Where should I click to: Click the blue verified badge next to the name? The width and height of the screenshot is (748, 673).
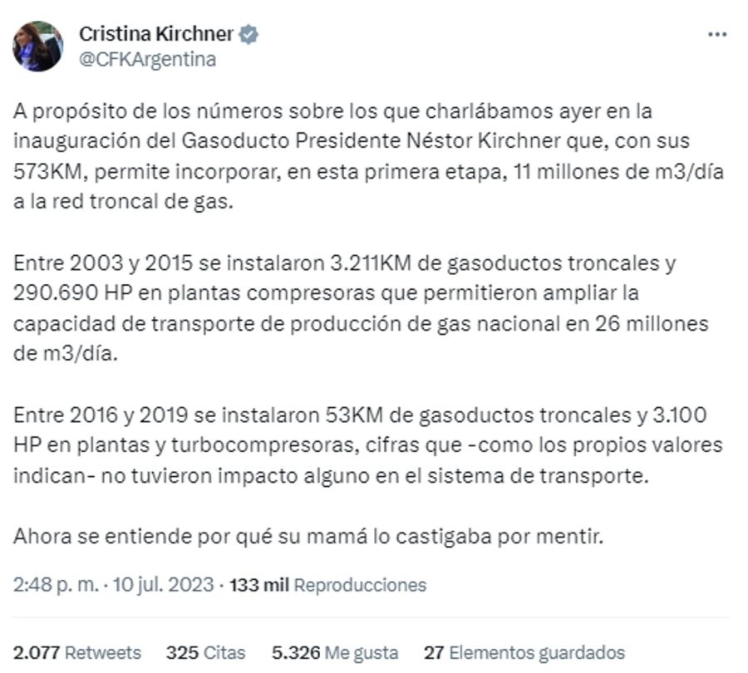[247, 34]
